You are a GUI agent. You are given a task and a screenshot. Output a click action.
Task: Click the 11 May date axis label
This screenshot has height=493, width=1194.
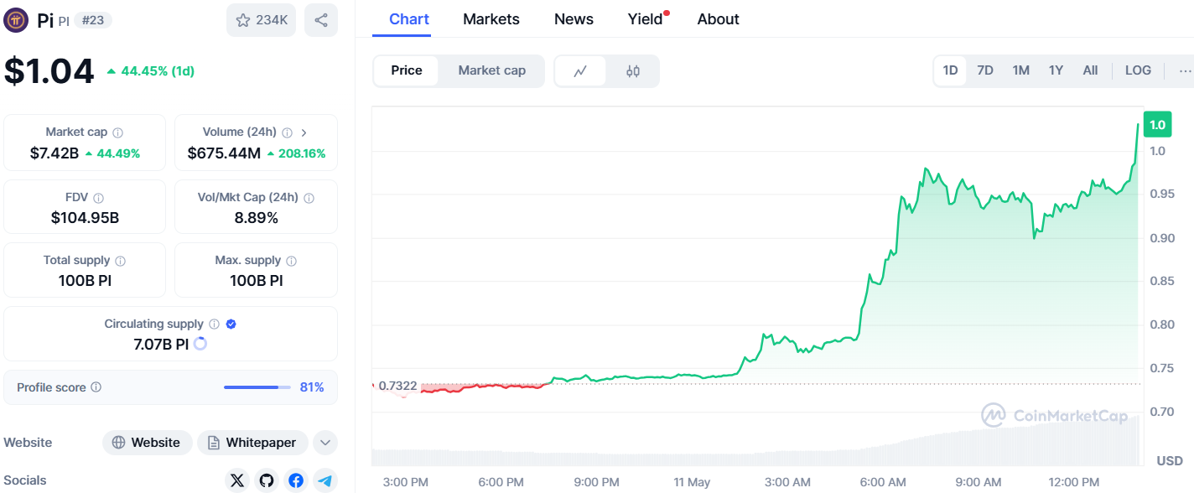[692, 482]
